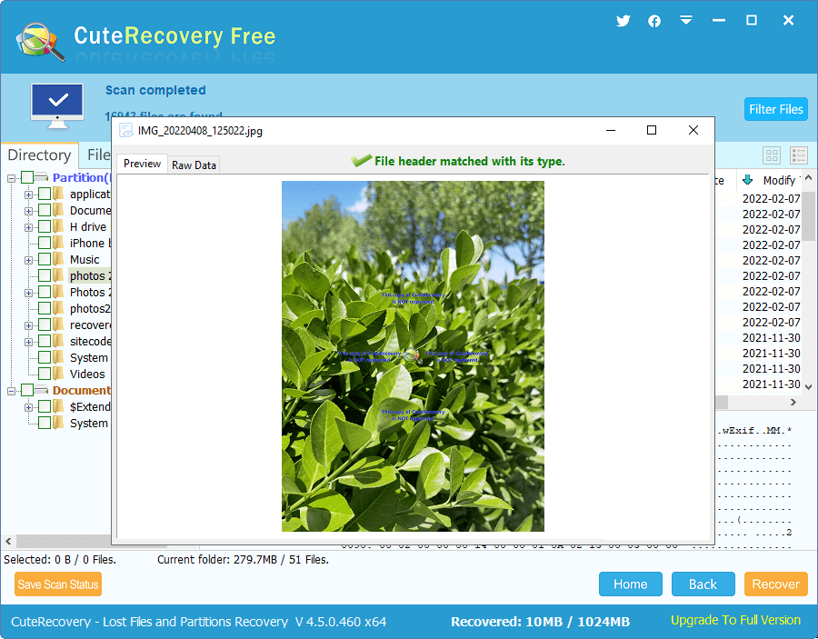
Task: Select the photos2 folder in tree
Action: pos(90,308)
